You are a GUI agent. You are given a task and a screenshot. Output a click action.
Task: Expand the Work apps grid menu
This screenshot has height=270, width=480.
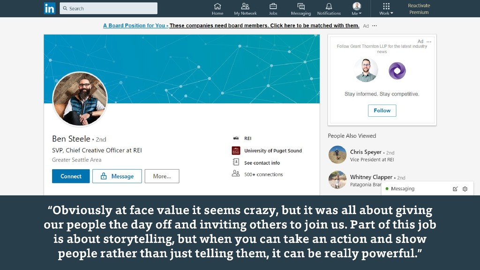coord(386,9)
